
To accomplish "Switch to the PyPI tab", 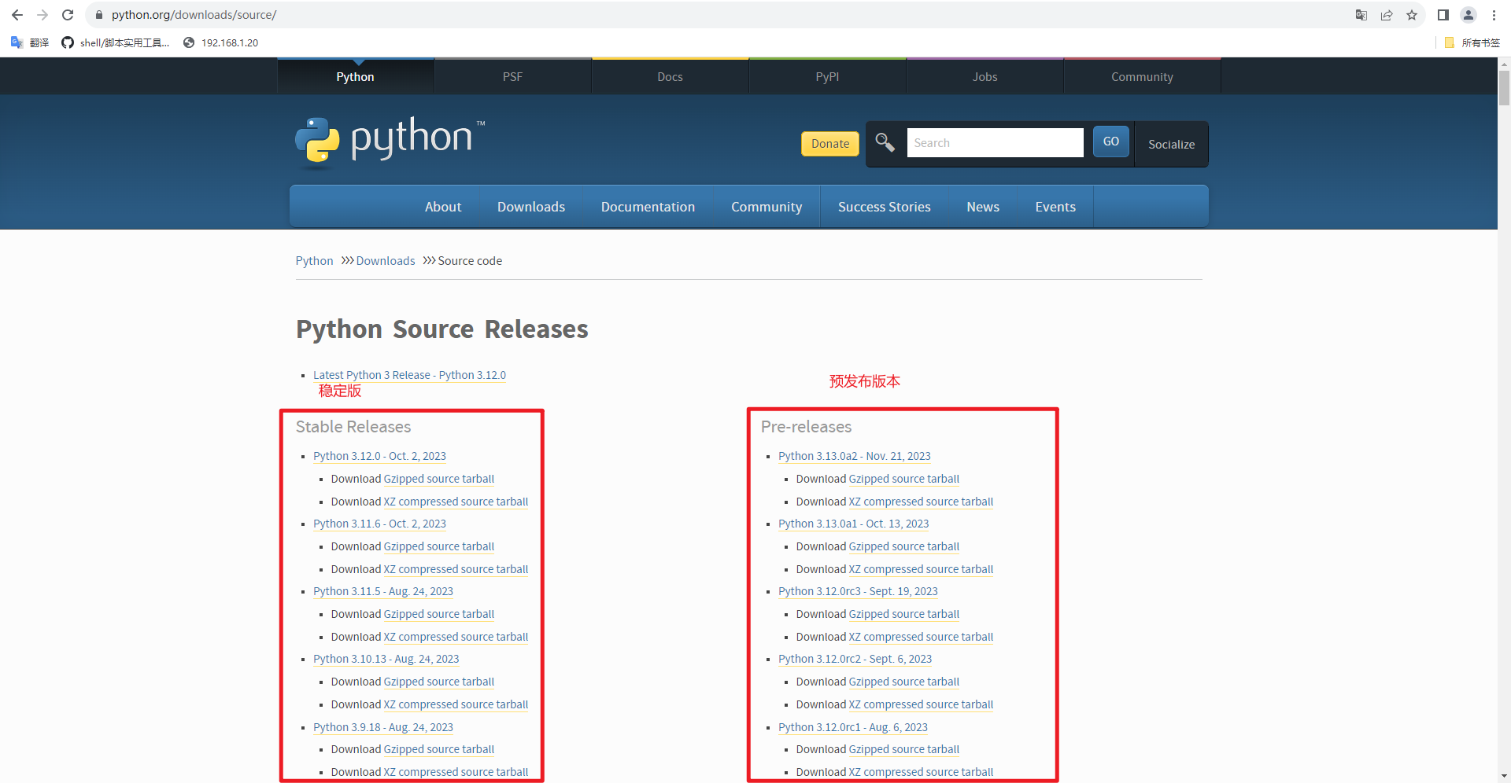I will point(828,76).
